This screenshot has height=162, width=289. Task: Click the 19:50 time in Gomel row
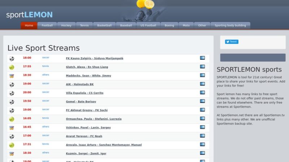27,101
